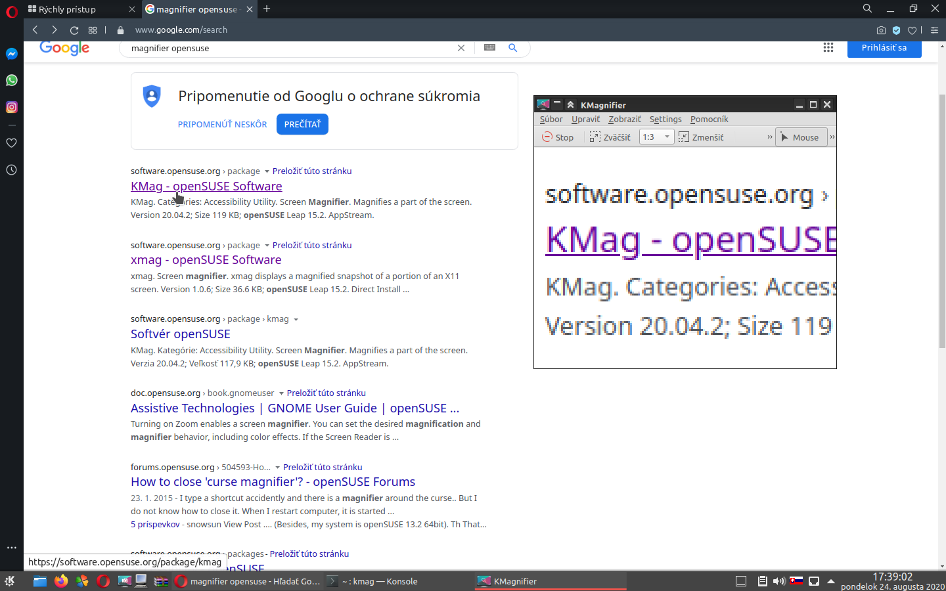Go forward with browser forward arrow
Viewport: 946px width, 591px height.
point(55,30)
